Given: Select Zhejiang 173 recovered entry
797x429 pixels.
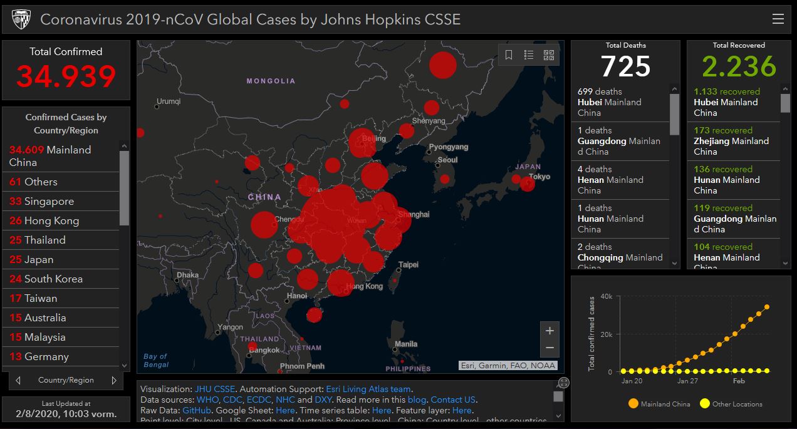Looking at the screenshot, I should point(734,141).
